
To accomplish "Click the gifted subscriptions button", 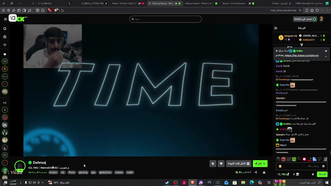I will [239, 164].
